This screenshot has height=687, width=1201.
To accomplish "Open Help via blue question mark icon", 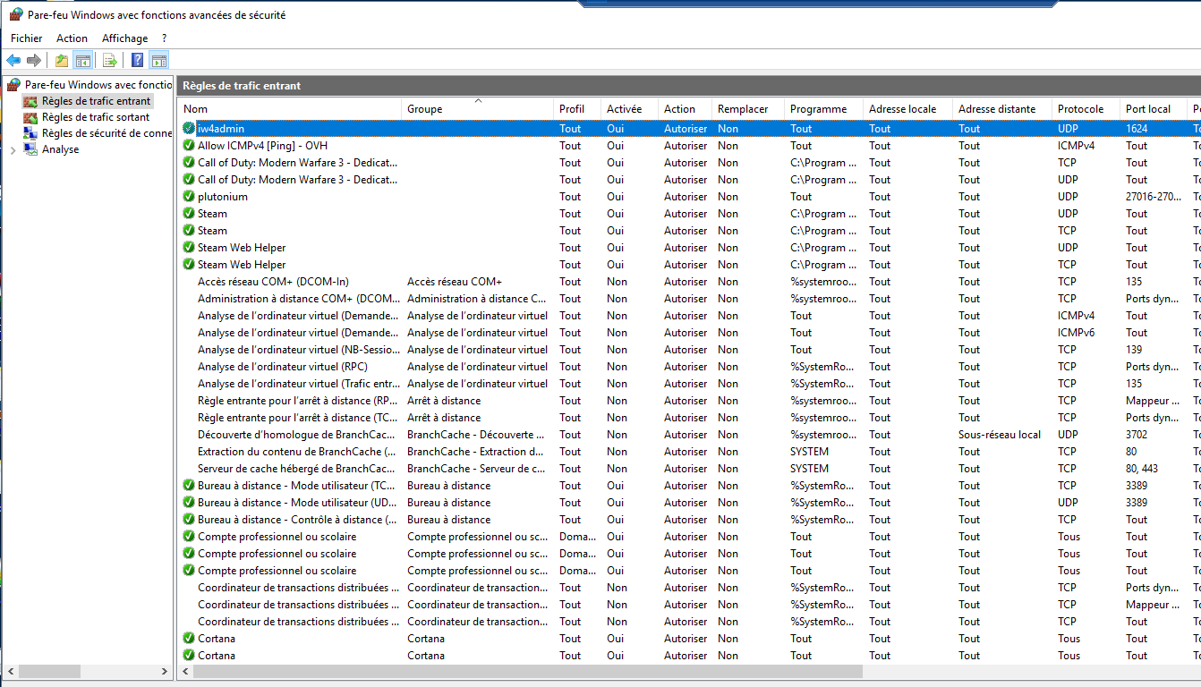I will [x=137, y=60].
